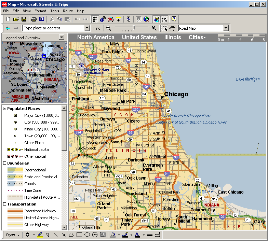Click the Arrow Style icon
268x241 pixels.
158,235
